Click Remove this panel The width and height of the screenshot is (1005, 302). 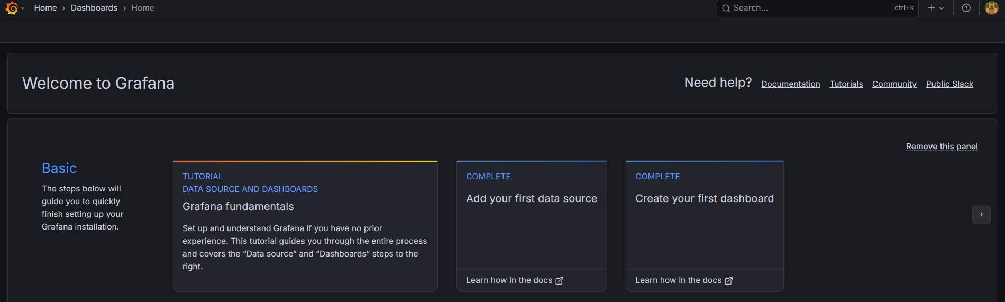(x=942, y=147)
